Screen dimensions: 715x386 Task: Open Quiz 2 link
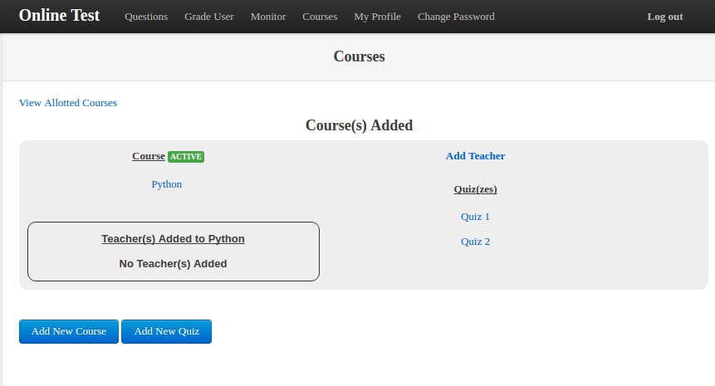tap(475, 242)
